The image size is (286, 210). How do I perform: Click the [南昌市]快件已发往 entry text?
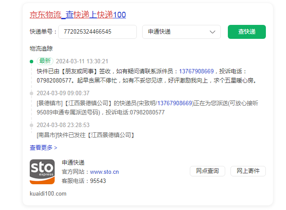click(86, 135)
